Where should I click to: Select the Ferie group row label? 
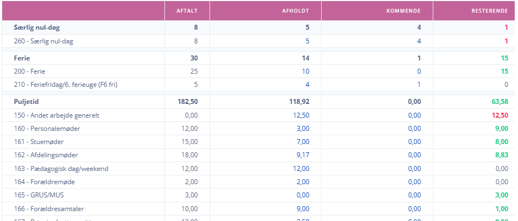tap(22, 58)
